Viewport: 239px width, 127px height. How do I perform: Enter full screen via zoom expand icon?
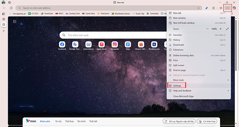tap(227, 29)
